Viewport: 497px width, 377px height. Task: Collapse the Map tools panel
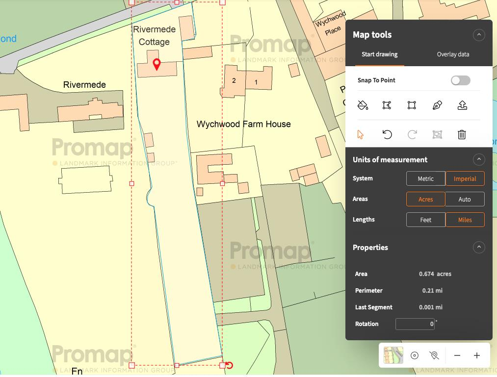pyautogui.click(x=479, y=35)
